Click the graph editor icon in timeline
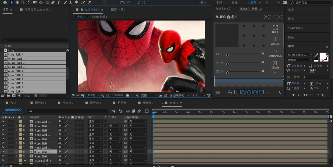The width and height of the screenshot is (333, 167). click(x=146, y=111)
